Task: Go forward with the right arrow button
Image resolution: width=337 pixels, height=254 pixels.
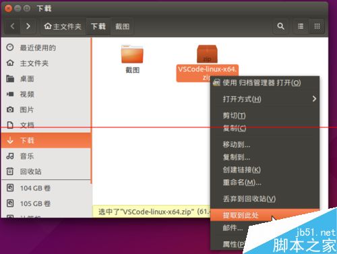Action: (x=28, y=26)
